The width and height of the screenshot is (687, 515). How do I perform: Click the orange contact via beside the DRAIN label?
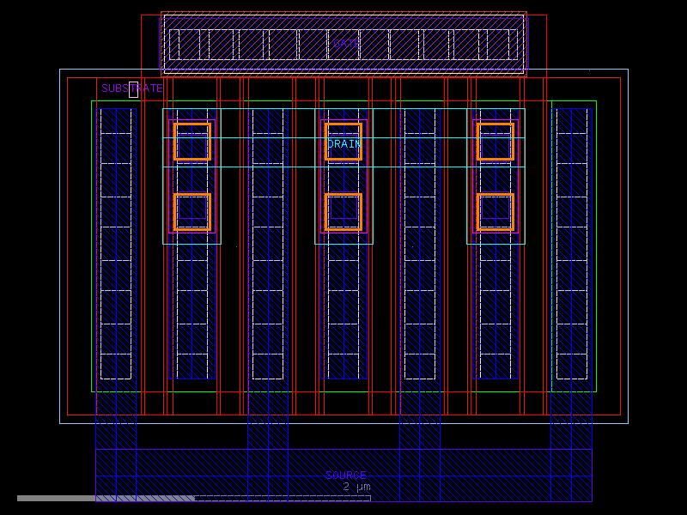click(343, 142)
